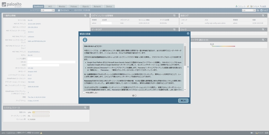Close the 設定ログ widget
The height and width of the screenshot is (135, 269).
click(x=266, y=15)
